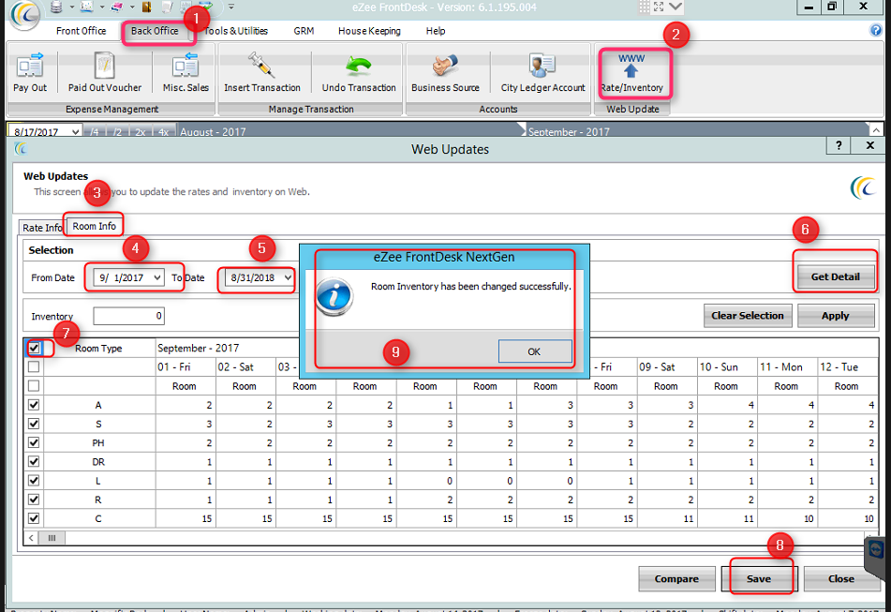Click the Save button
The width and height of the screenshot is (891, 612).
tap(759, 578)
